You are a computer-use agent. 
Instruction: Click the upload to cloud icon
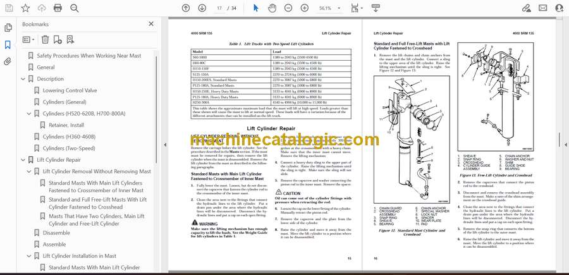click(42, 8)
